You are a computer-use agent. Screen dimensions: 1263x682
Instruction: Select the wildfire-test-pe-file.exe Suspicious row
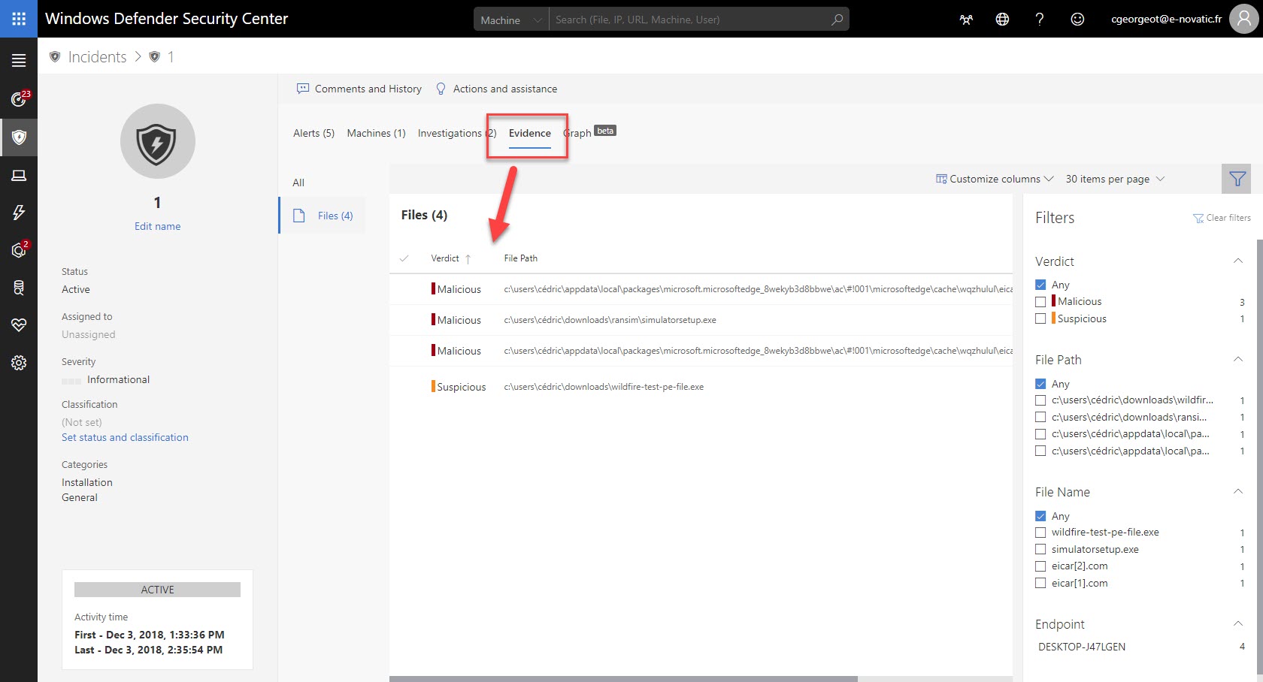(701, 387)
